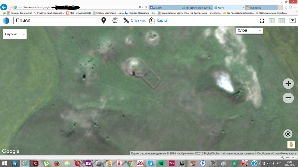Switch to two-pane map layout
This screenshot has width=298, height=167.
click(272, 21)
